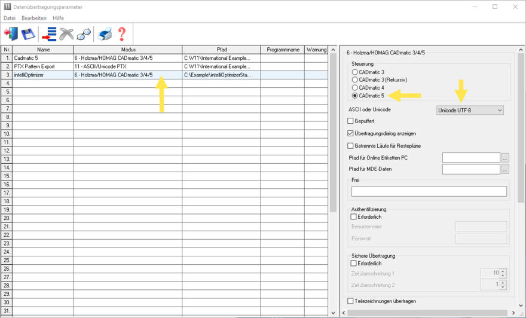Select the intelliOptimizer name cell
Screen dimensions: 526x318
[43, 75]
